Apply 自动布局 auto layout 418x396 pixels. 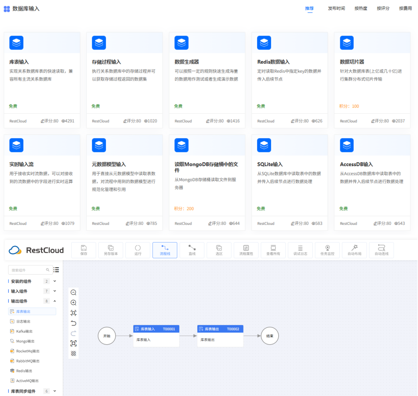[x=355, y=250]
